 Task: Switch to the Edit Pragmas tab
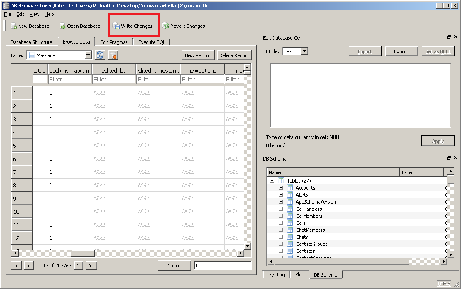coord(114,42)
